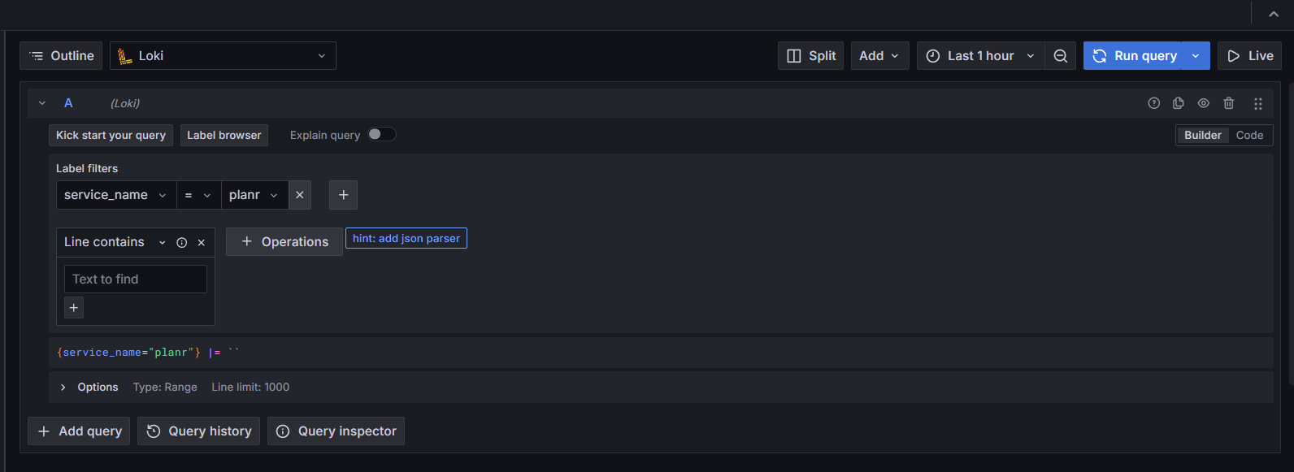1294x472 pixels.
Task: Duplicate query A with copy icon
Action: (1179, 103)
